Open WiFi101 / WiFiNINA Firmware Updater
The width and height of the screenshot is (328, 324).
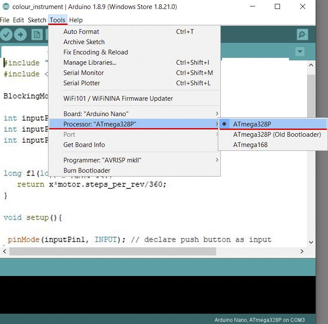[134, 99]
